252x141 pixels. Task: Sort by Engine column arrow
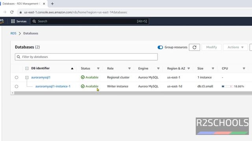[x=158, y=69]
